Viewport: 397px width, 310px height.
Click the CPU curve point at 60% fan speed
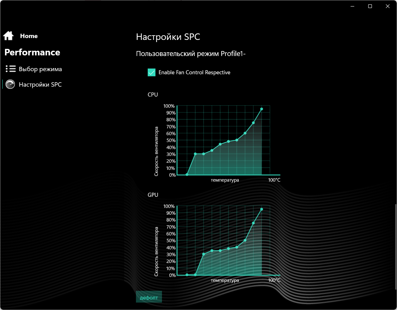click(245, 133)
